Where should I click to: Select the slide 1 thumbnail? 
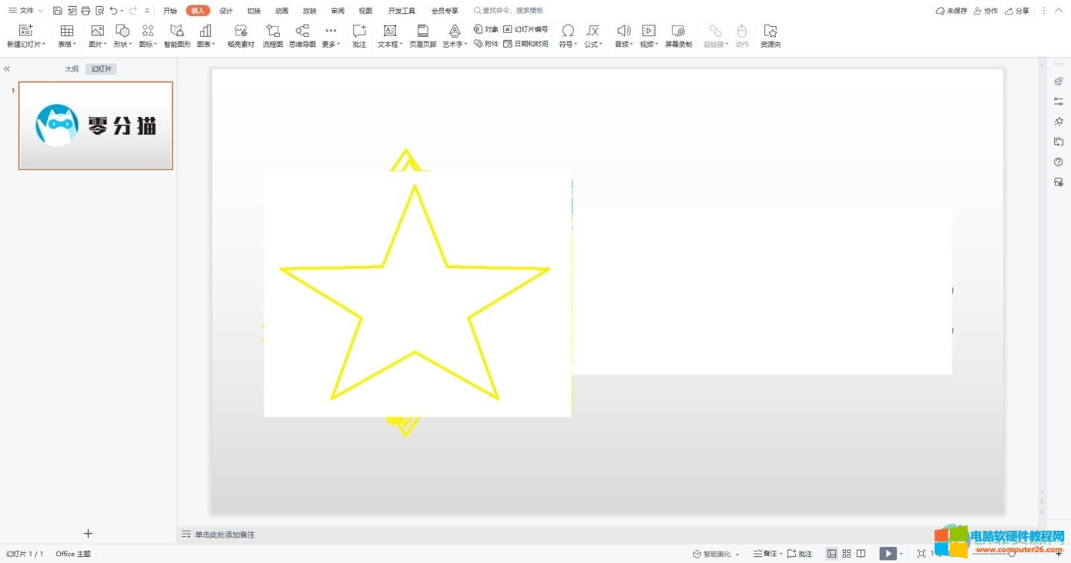pyautogui.click(x=96, y=126)
